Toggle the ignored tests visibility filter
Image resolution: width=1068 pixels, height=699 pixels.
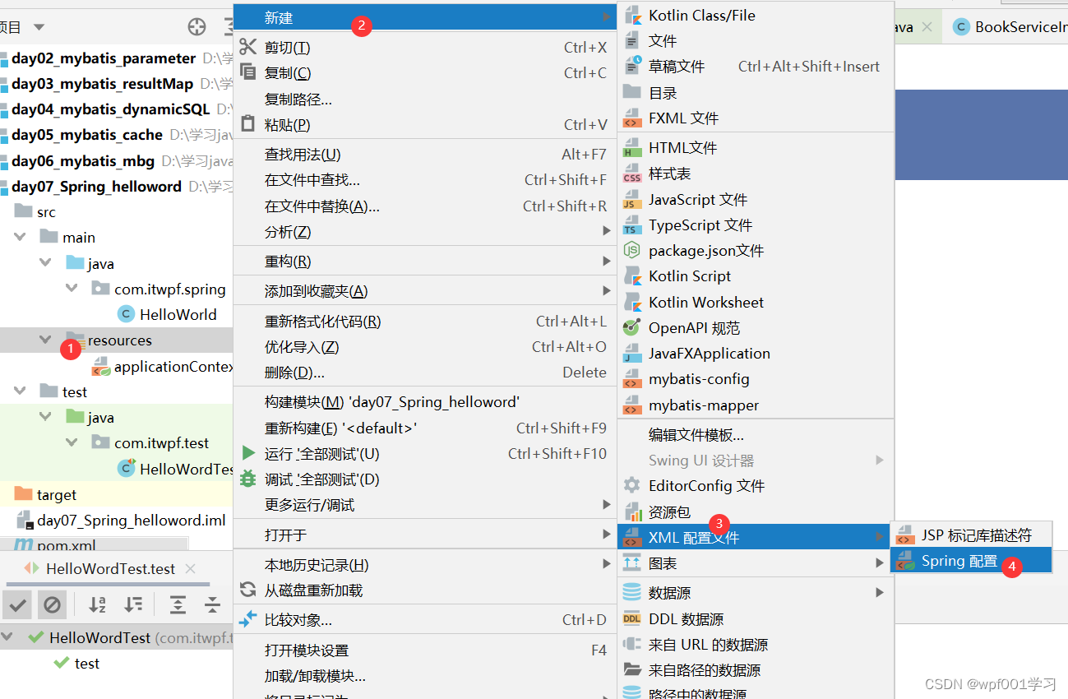[51, 605]
